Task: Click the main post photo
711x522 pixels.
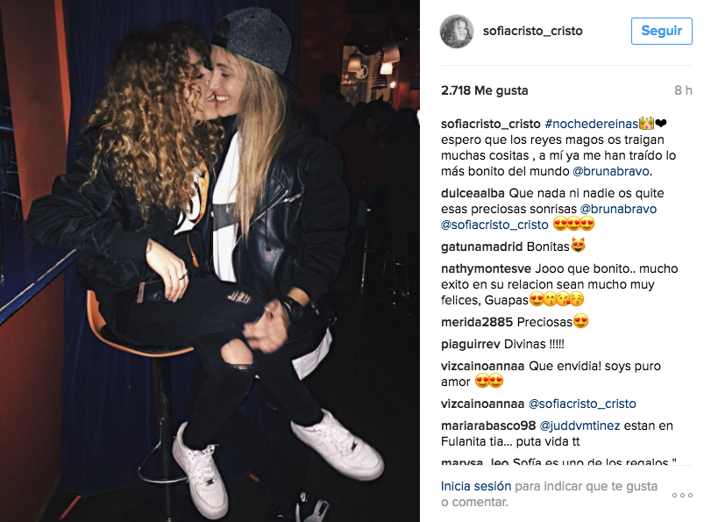Action: (x=210, y=261)
